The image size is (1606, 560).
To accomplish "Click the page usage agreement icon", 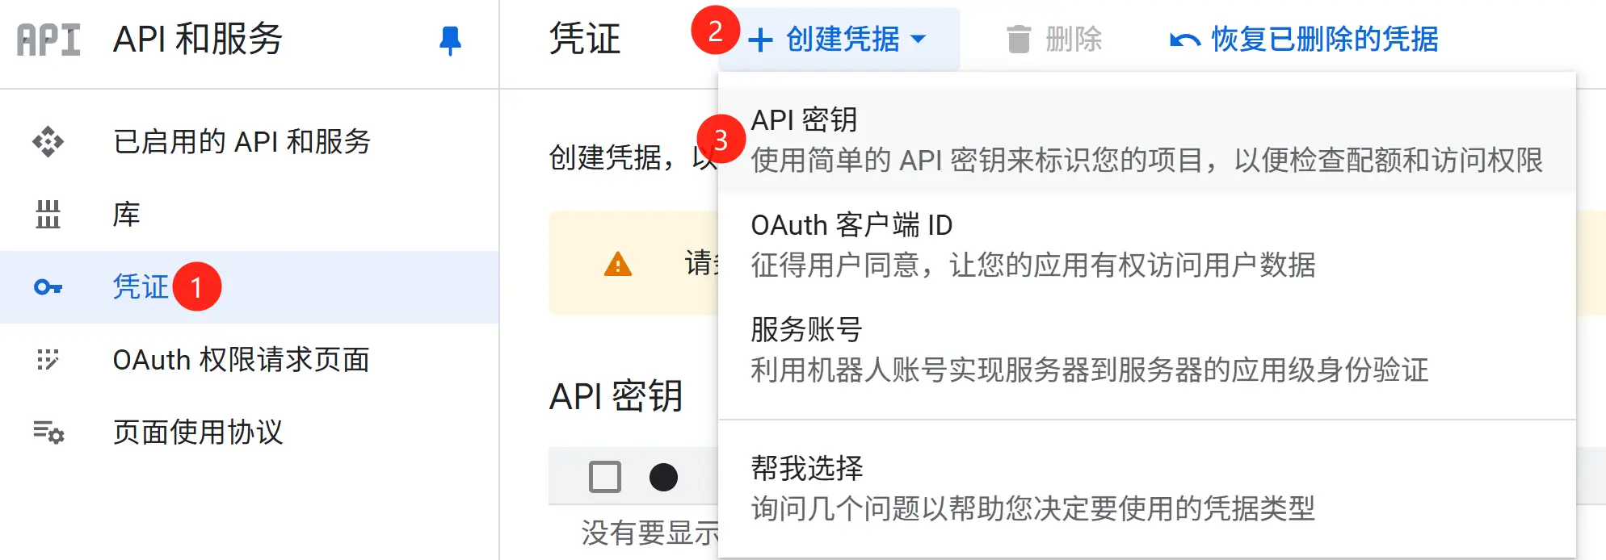I will tap(48, 433).
